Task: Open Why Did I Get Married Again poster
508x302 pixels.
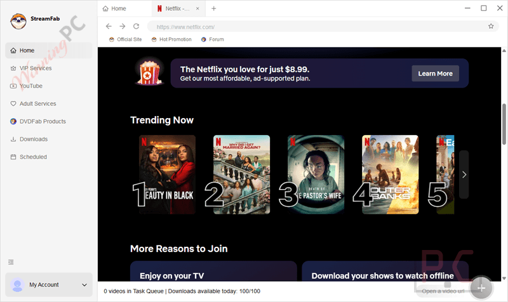Action: click(241, 174)
